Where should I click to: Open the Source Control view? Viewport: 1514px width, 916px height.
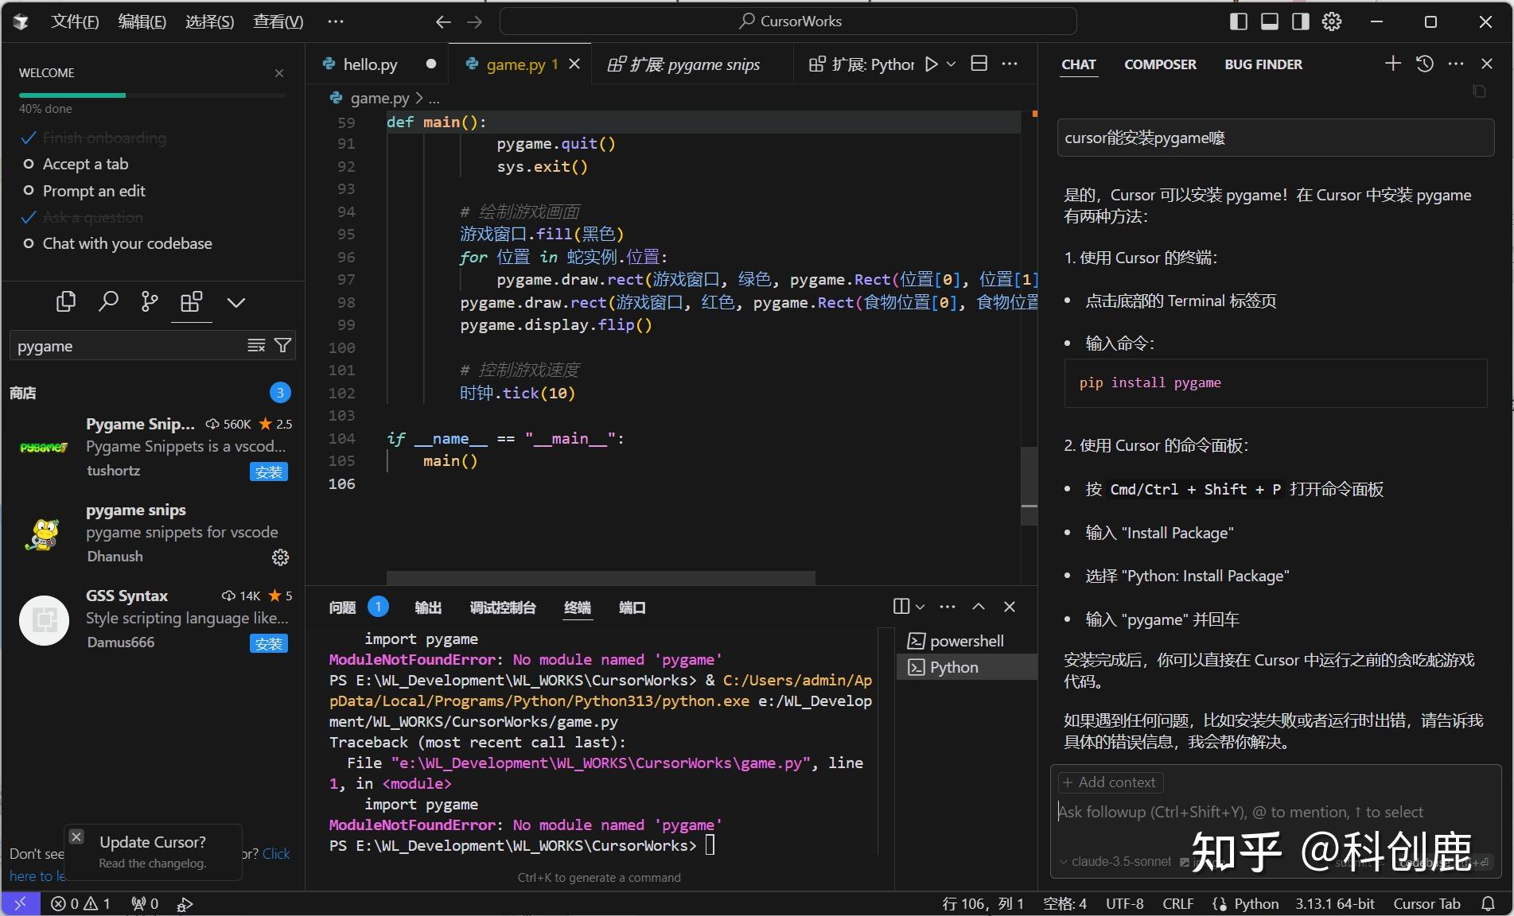[150, 302]
